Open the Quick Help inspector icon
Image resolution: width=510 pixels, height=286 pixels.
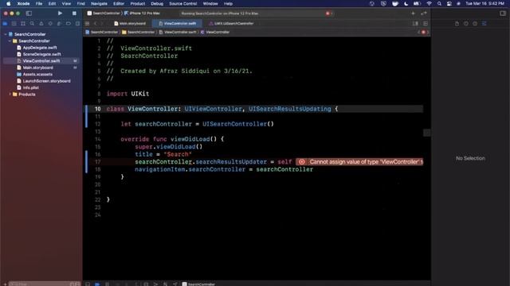pos(475,24)
